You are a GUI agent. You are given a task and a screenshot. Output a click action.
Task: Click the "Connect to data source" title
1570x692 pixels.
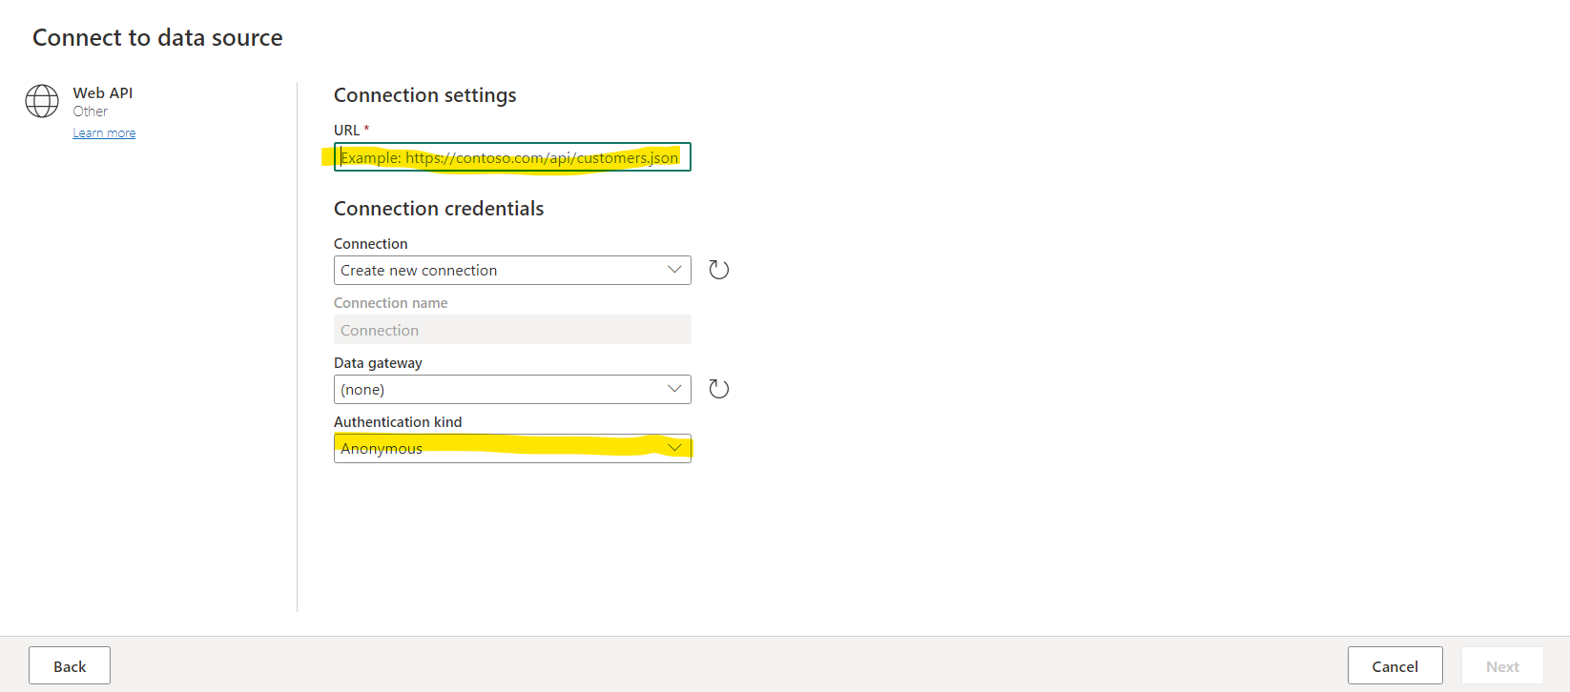point(157,38)
